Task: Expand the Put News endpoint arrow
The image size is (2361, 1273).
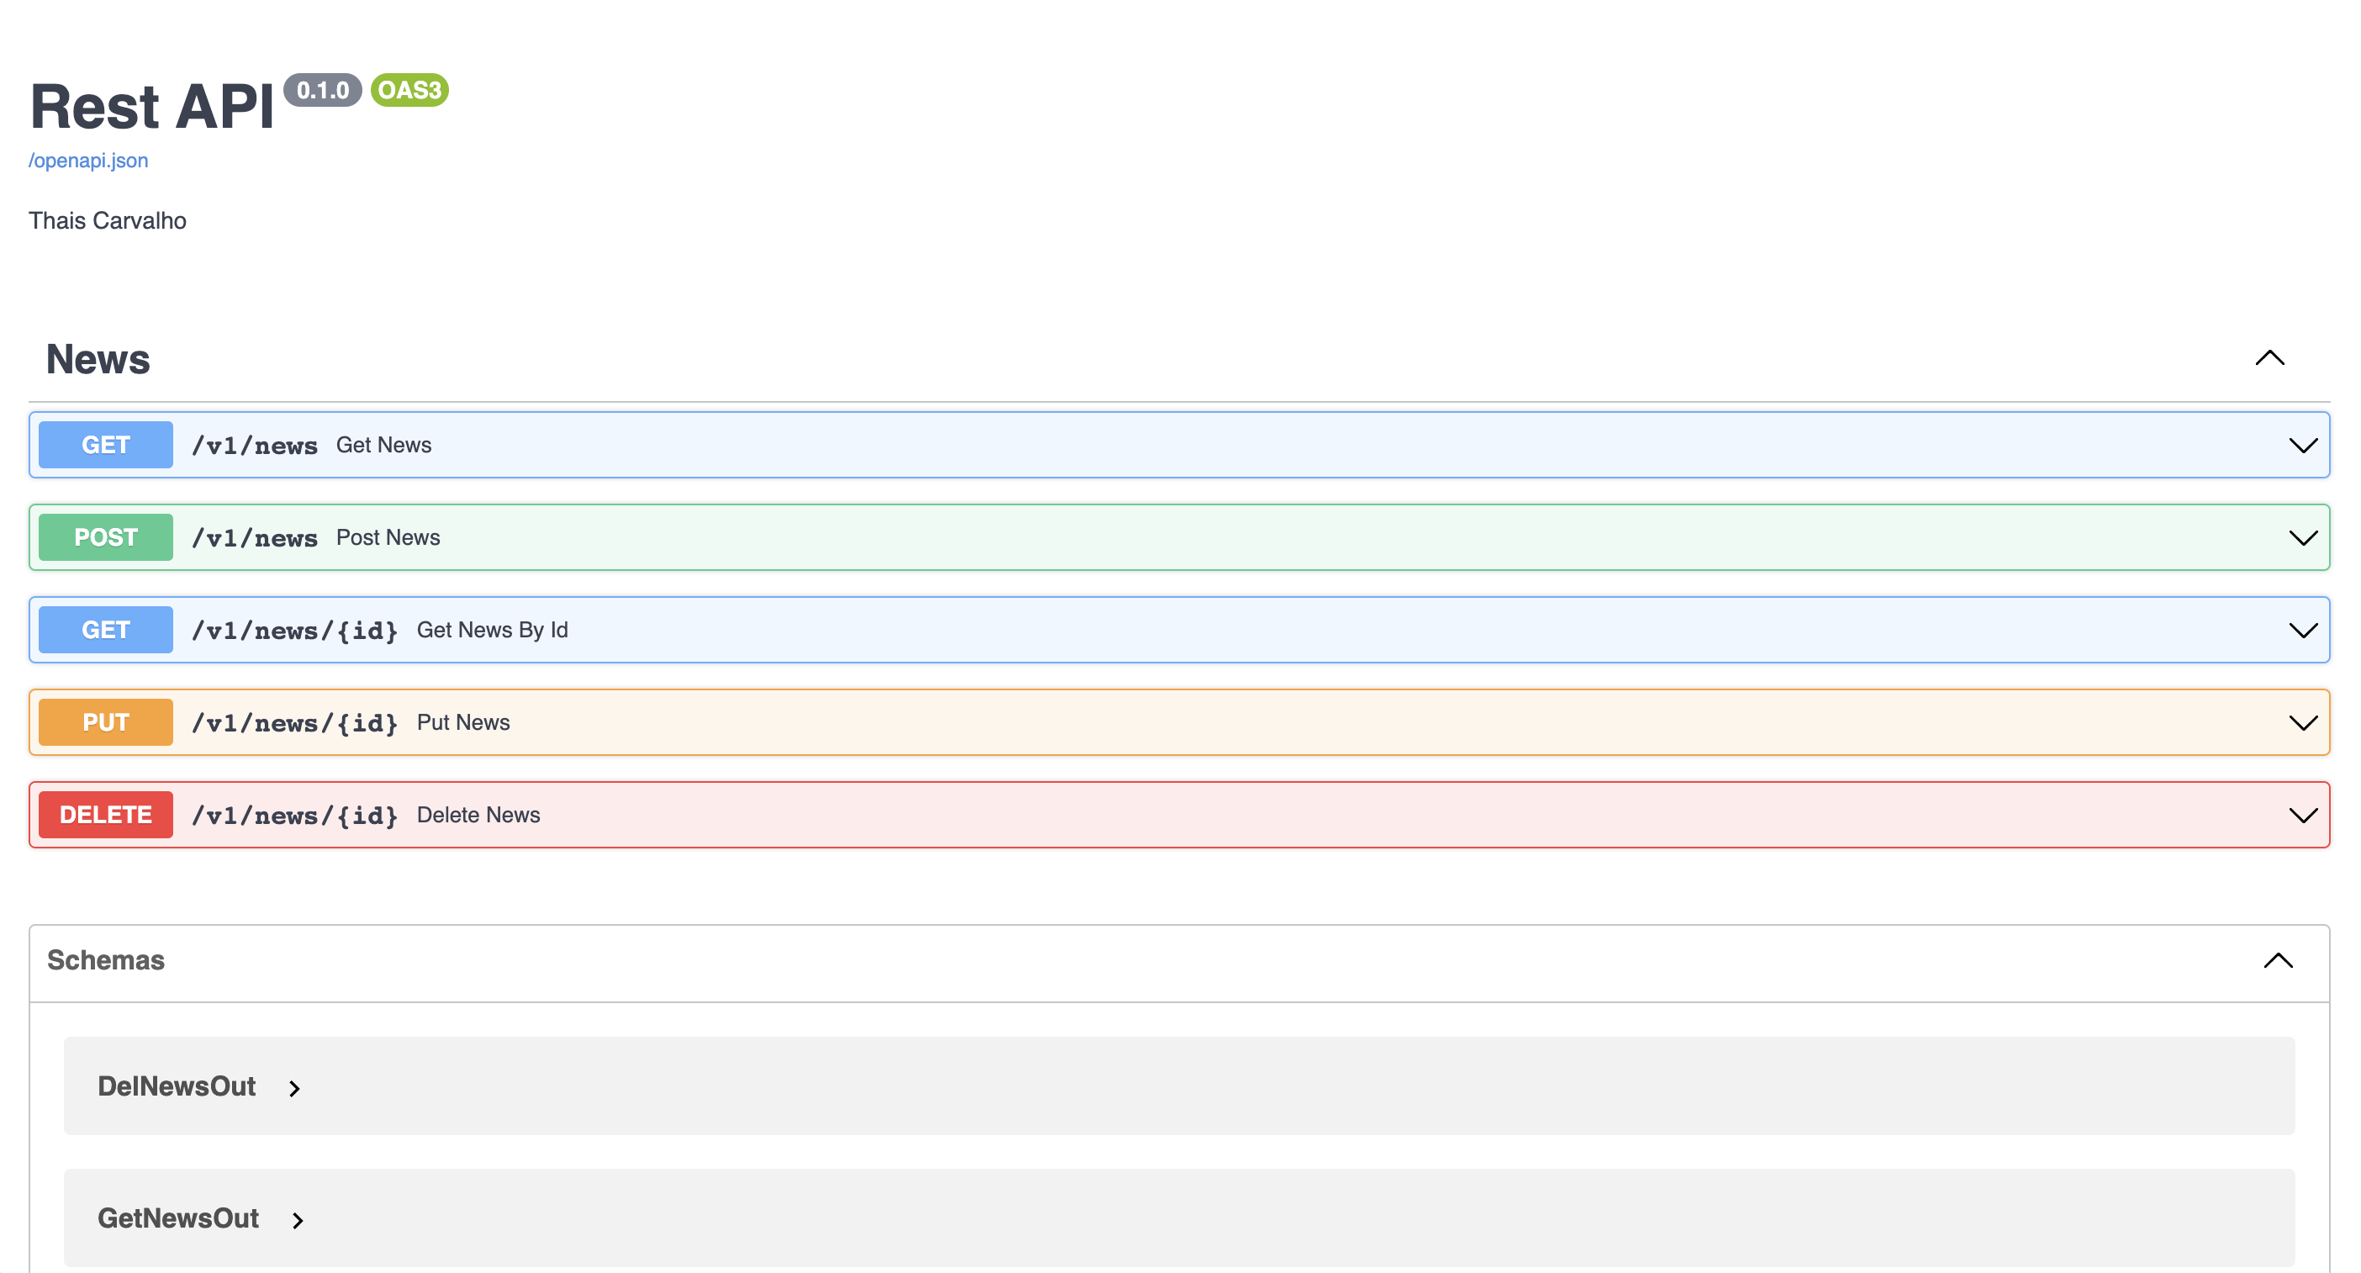Action: click(2302, 723)
